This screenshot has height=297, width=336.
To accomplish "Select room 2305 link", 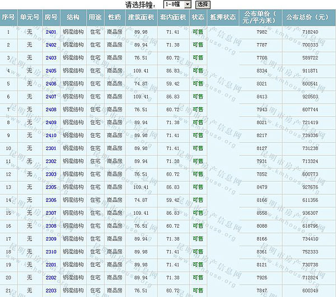I will coord(51,187).
